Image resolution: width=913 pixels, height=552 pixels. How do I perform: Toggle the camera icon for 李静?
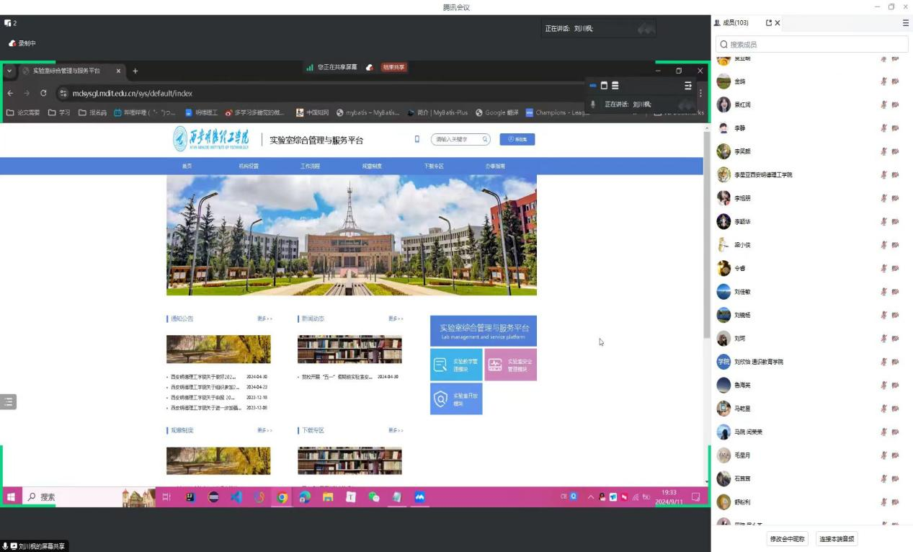pos(895,128)
